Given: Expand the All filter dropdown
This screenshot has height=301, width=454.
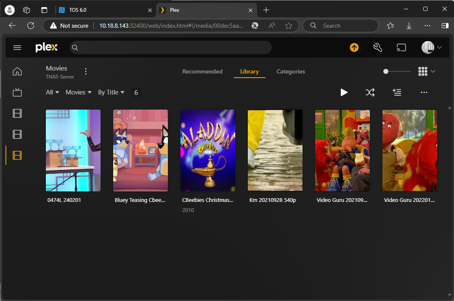Looking at the screenshot, I should click(x=53, y=92).
